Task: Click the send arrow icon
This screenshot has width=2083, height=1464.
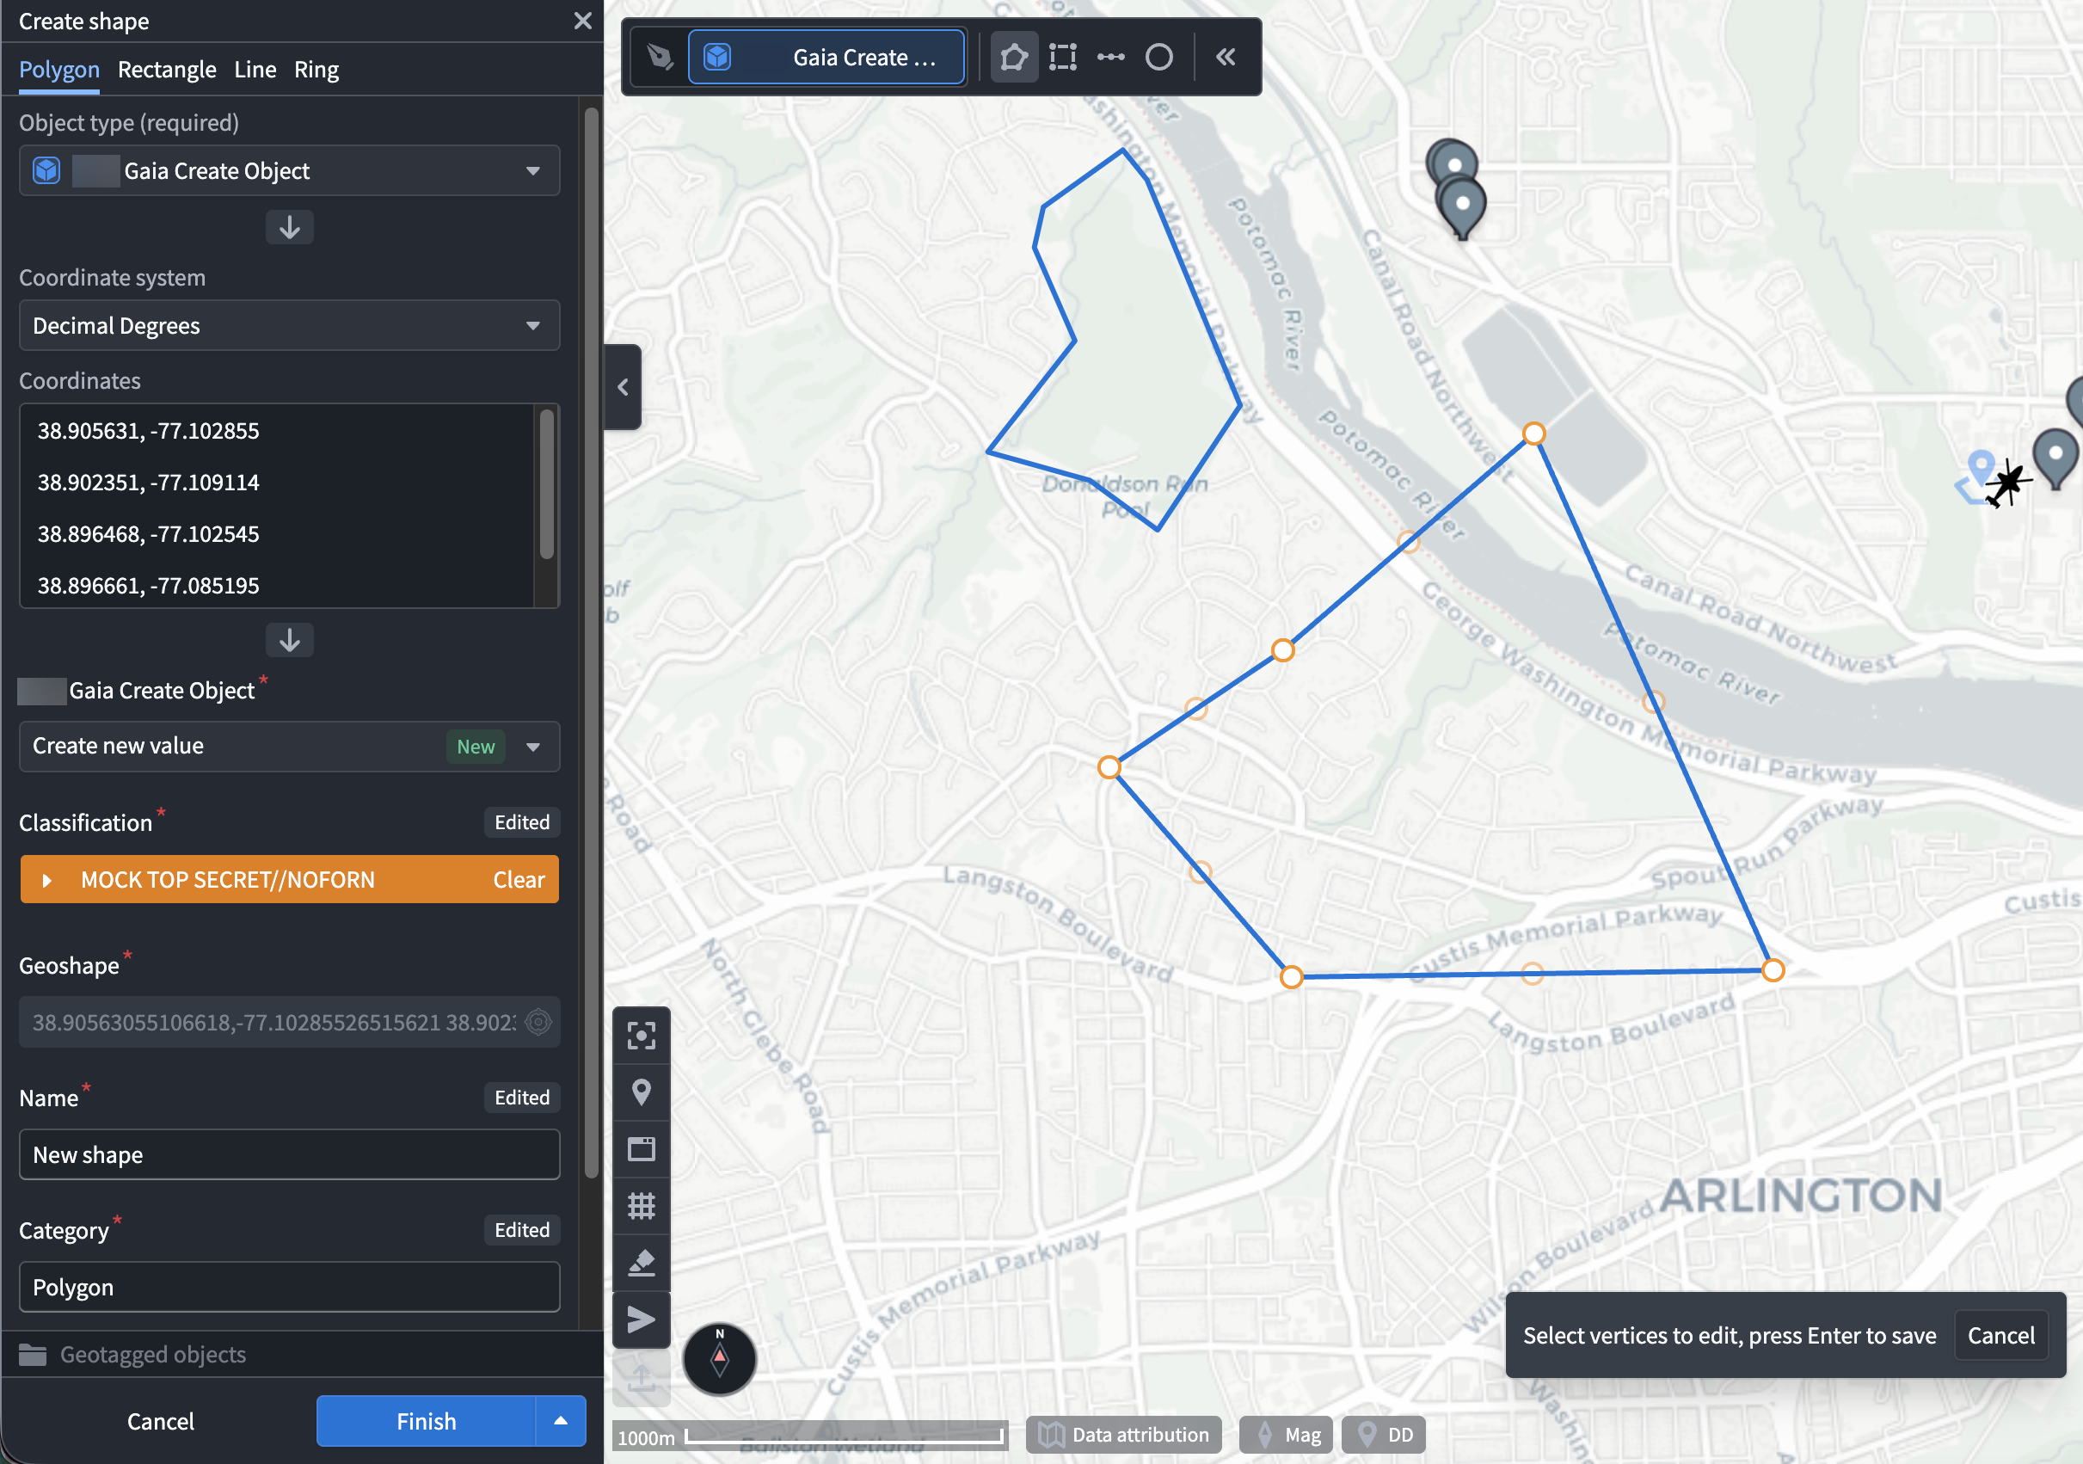Action: 642,1319
